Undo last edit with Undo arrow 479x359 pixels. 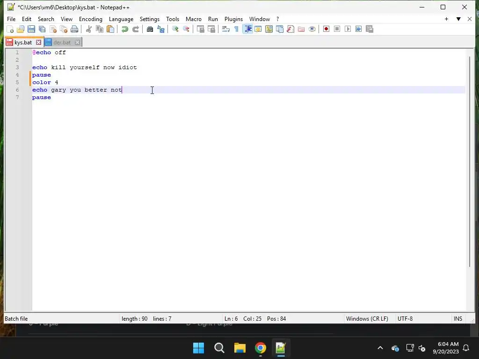tap(124, 29)
